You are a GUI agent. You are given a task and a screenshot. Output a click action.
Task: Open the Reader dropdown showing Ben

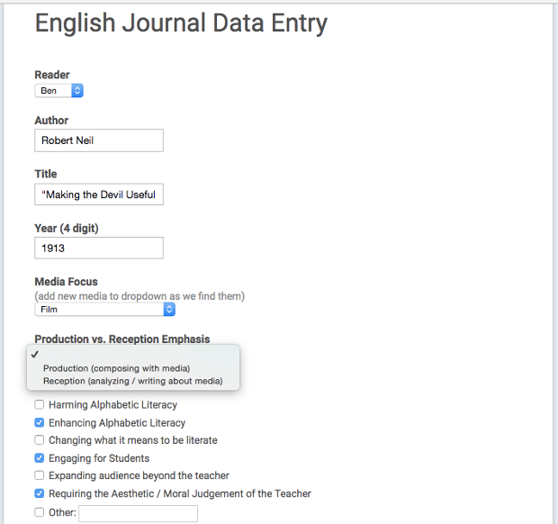click(58, 90)
